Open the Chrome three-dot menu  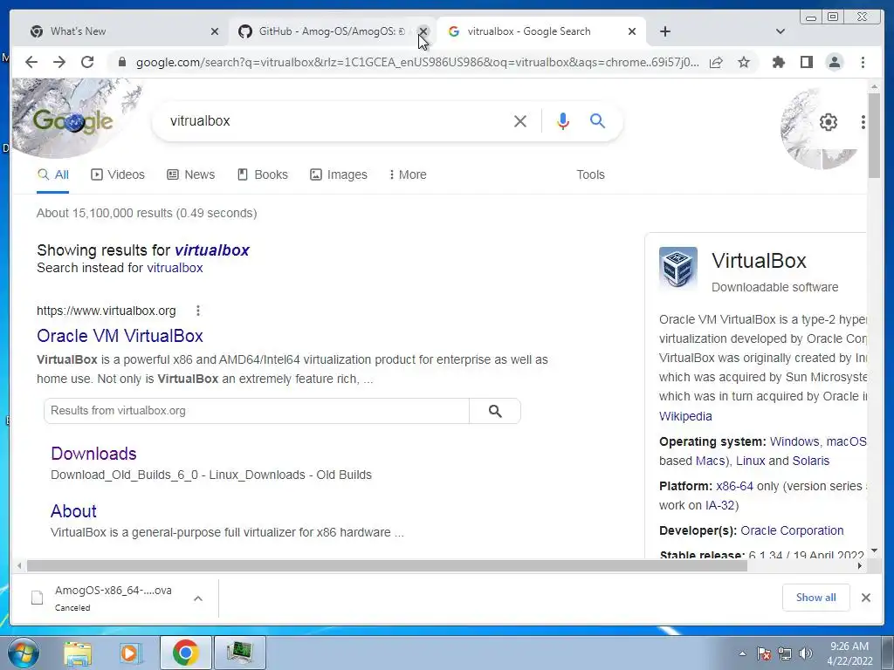tap(863, 62)
